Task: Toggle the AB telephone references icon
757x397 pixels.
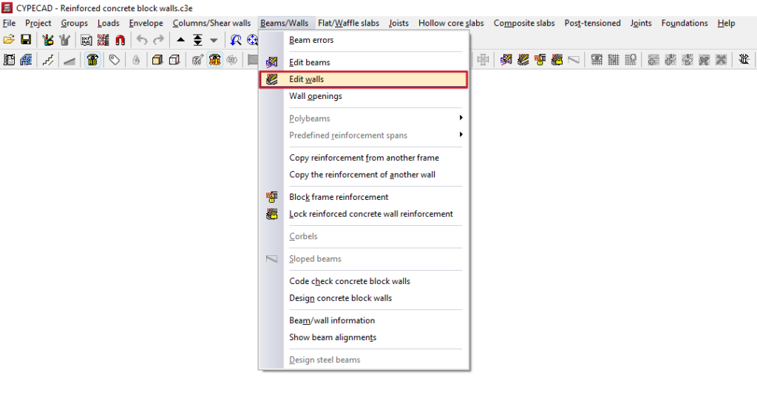Action: (x=92, y=60)
